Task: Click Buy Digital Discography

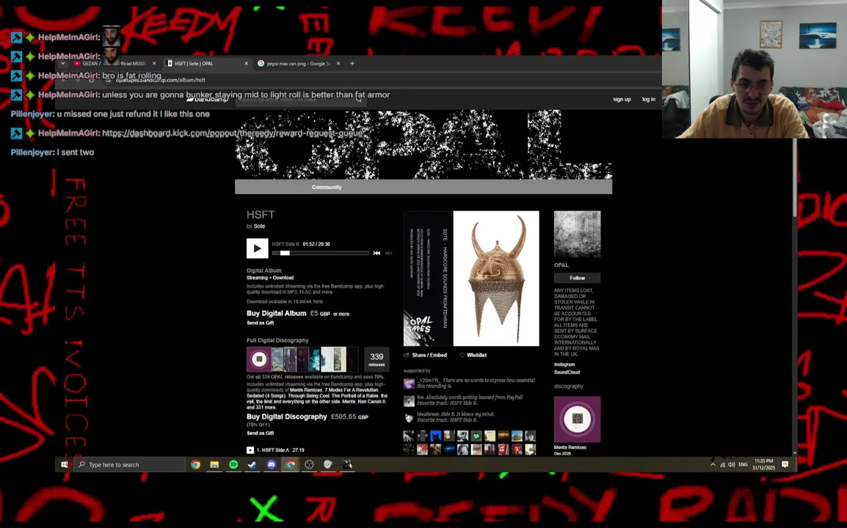Action: tap(286, 417)
